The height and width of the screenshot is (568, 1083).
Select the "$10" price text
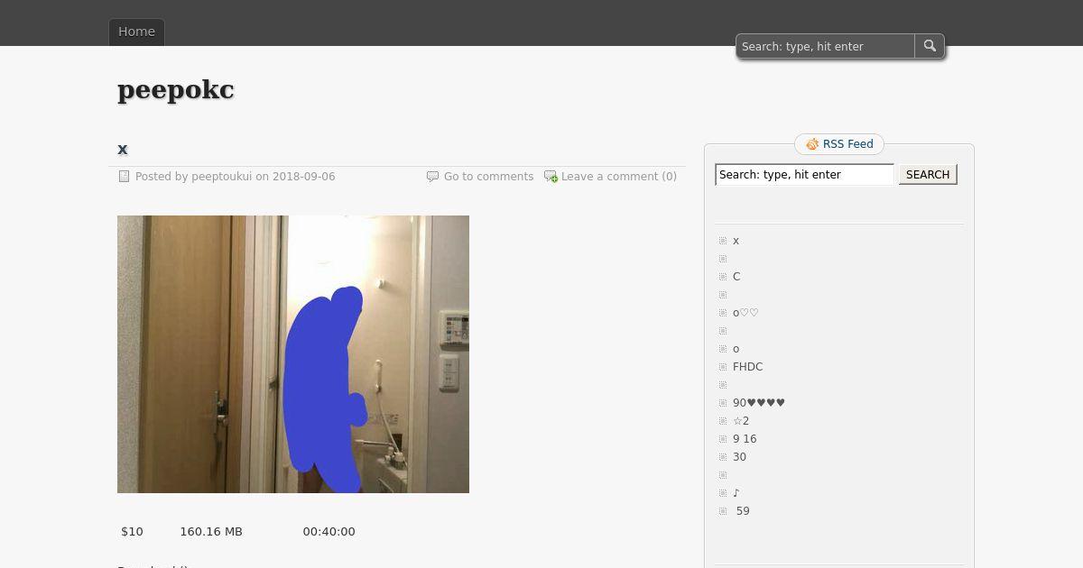tap(132, 532)
